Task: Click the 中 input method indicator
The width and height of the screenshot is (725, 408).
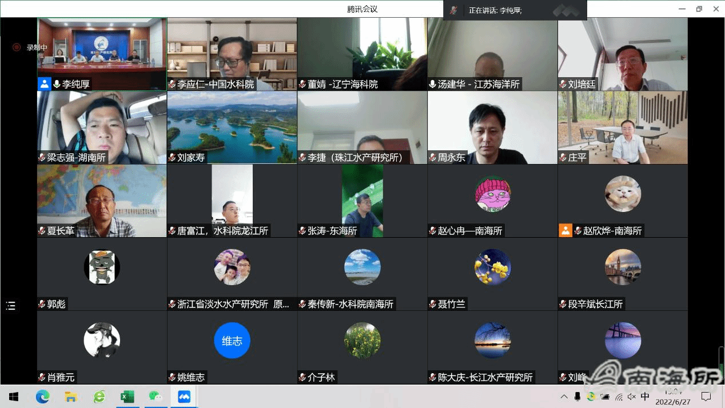Action: click(645, 397)
